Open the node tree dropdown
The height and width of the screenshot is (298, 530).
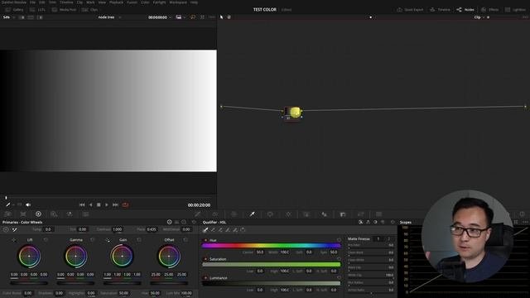pos(109,17)
